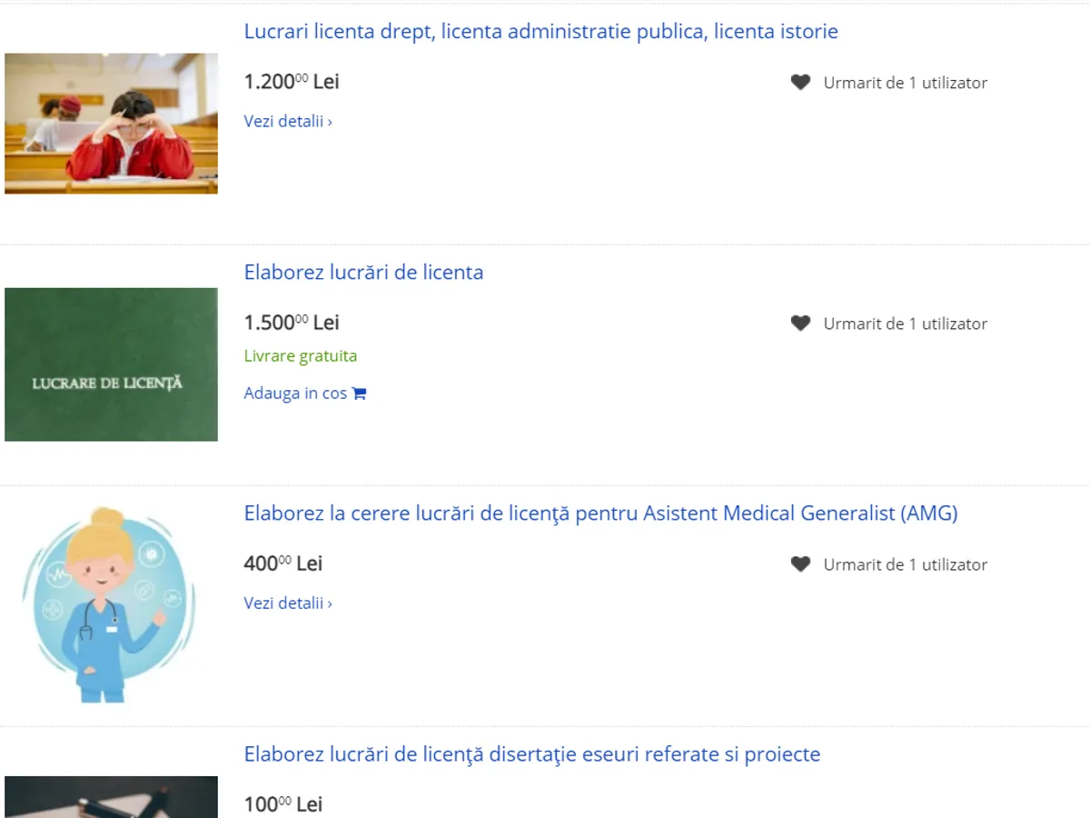The width and height of the screenshot is (1090, 818).
Task: Click the shopping cart icon beside Adauga in cos
Action: click(359, 394)
